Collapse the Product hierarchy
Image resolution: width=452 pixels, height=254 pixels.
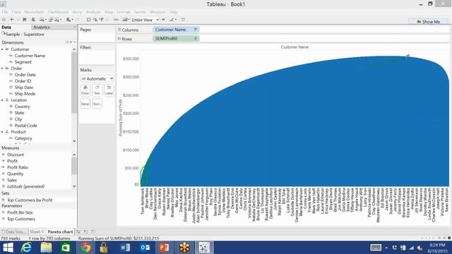point(2,132)
